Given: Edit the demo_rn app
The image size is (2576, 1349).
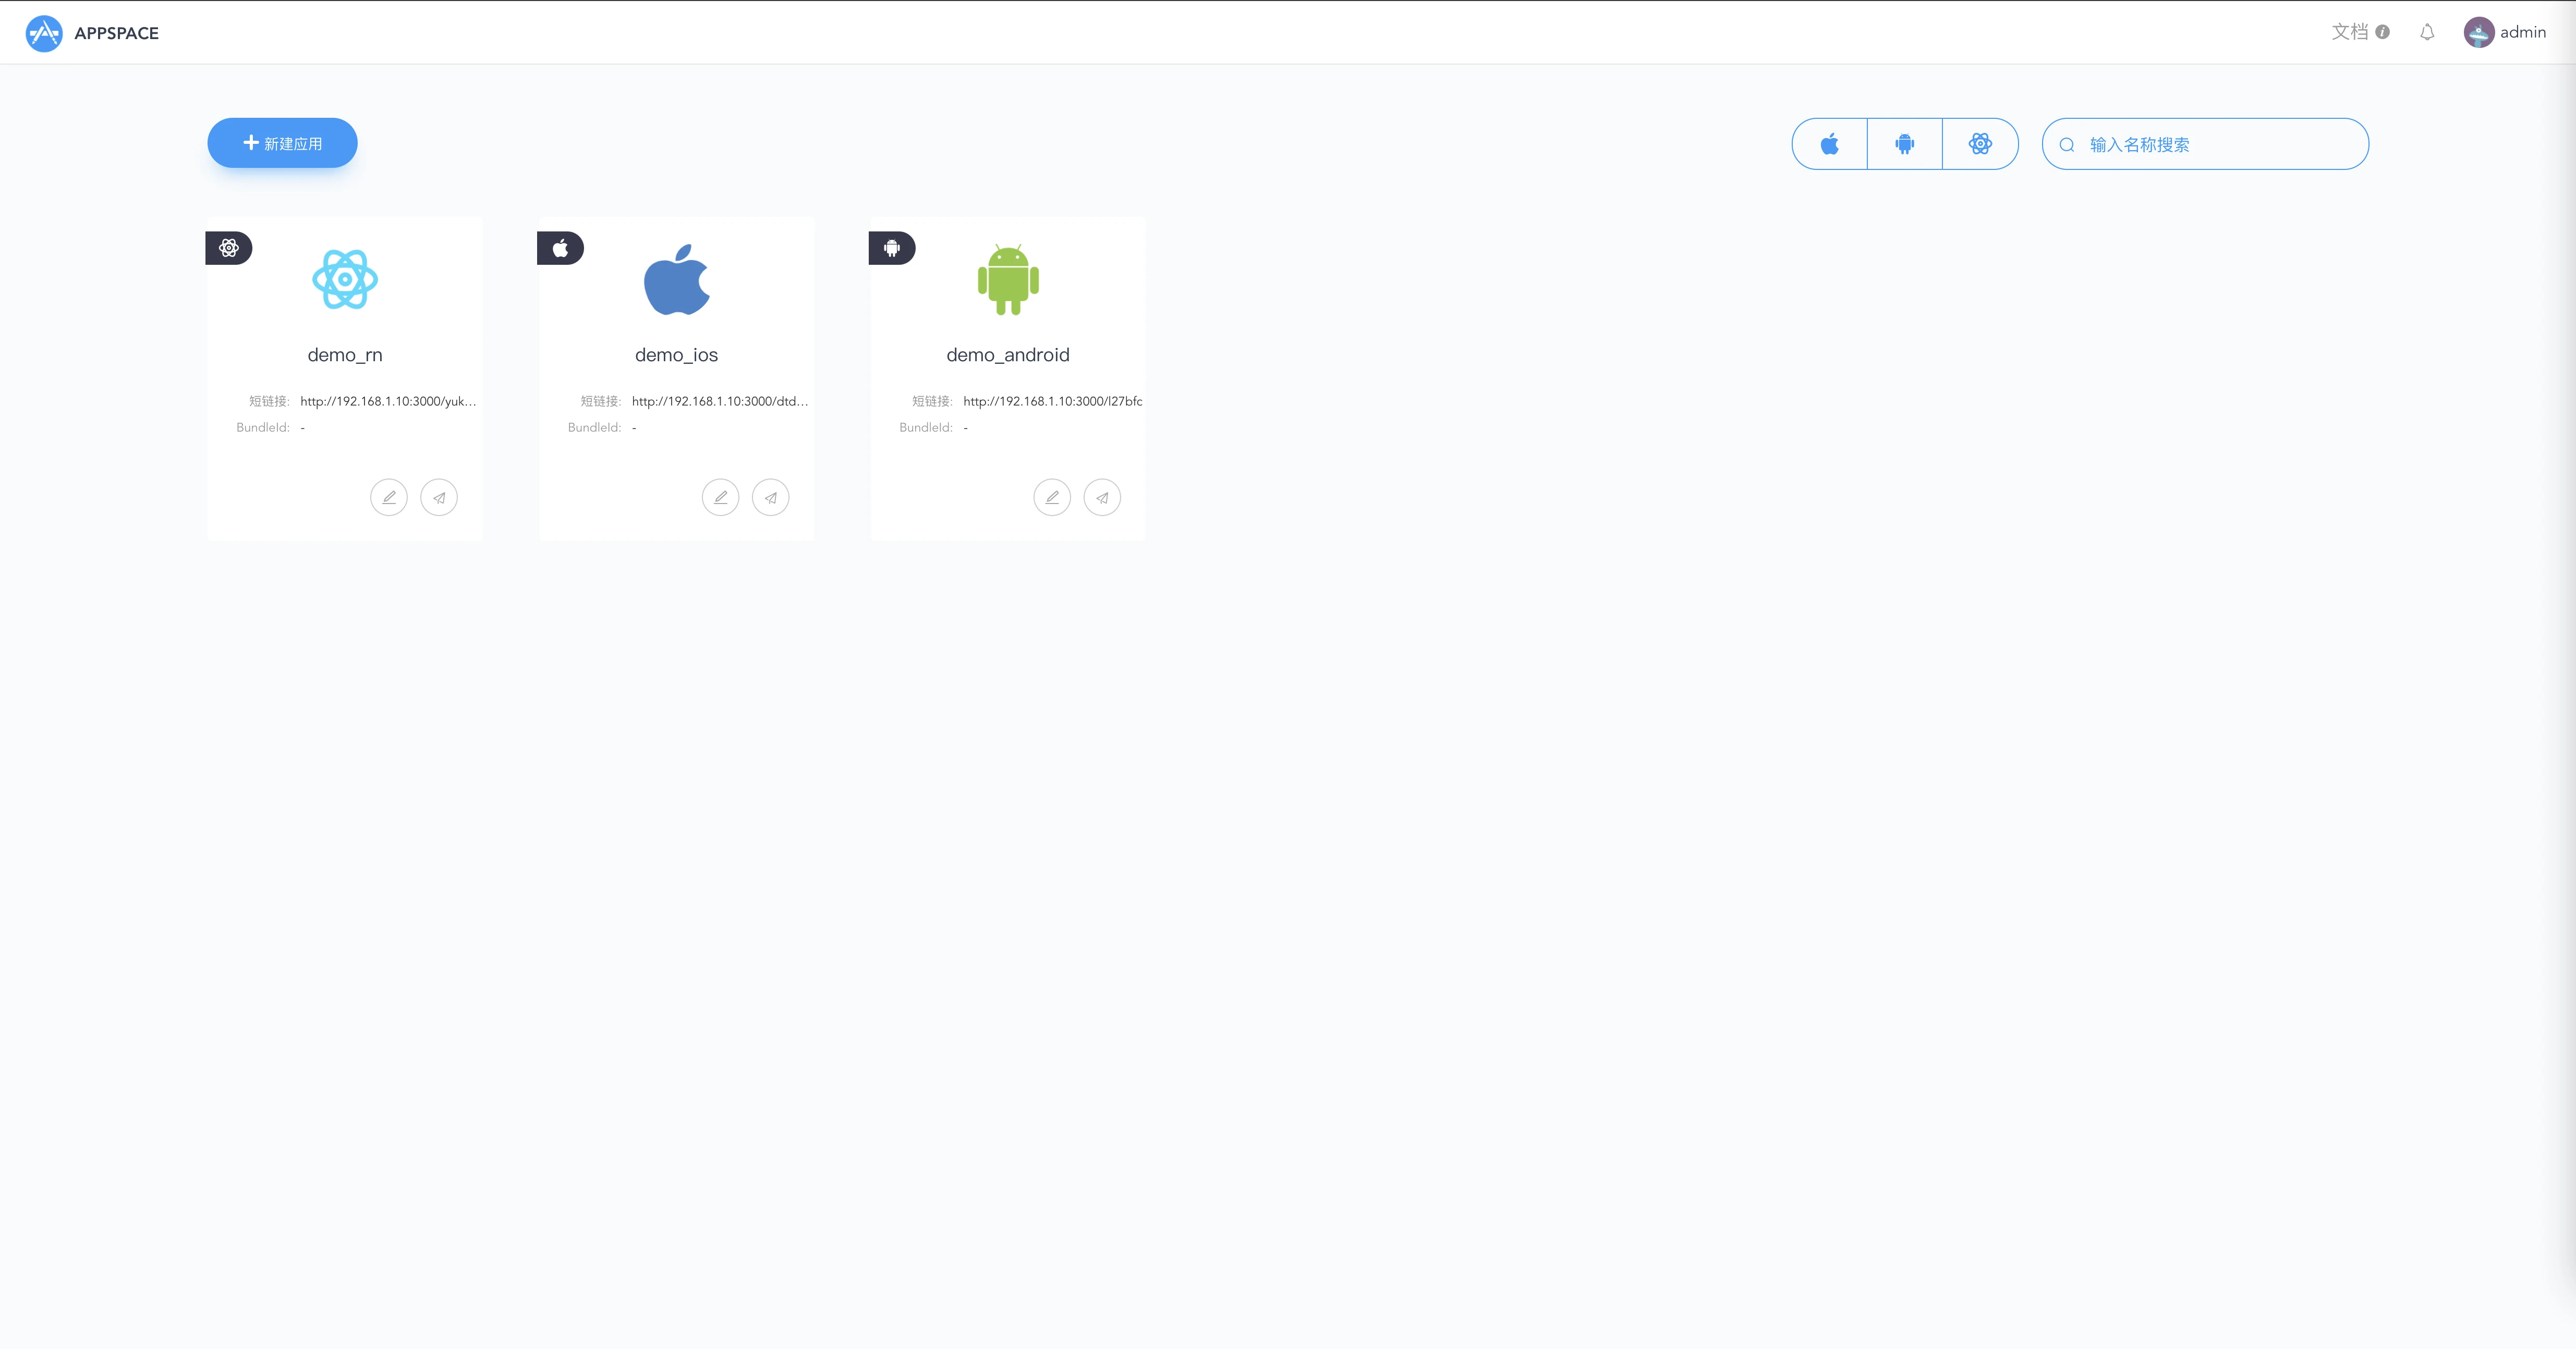Looking at the screenshot, I should coord(389,497).
